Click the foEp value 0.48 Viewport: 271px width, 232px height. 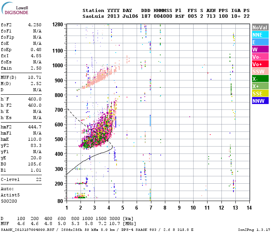tap(36, 49)
